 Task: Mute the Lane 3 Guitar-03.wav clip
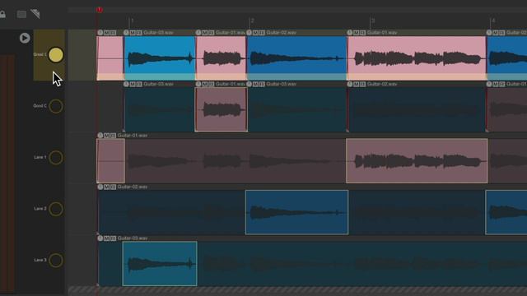click(x=106, y=238)
